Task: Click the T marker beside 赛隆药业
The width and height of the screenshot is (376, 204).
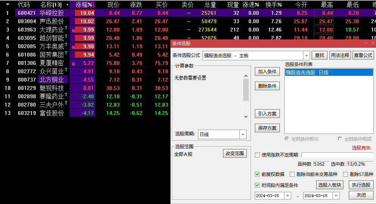Action: pyautogui.click(x=66, y=94)
